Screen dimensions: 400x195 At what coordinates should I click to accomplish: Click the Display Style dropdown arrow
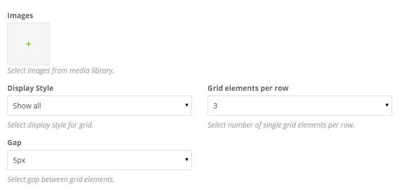tap(187, 105)
